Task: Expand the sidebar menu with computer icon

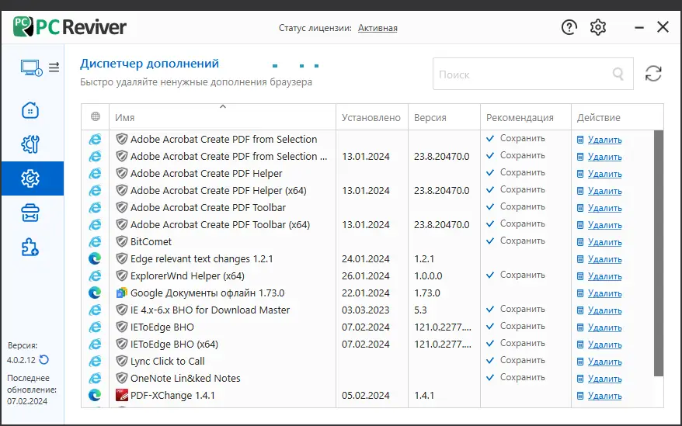Action: (40, 68)
